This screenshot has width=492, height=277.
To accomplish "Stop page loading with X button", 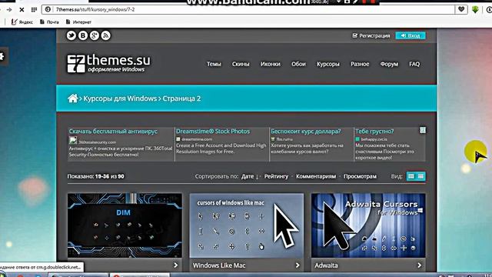I will pos(22,10).
